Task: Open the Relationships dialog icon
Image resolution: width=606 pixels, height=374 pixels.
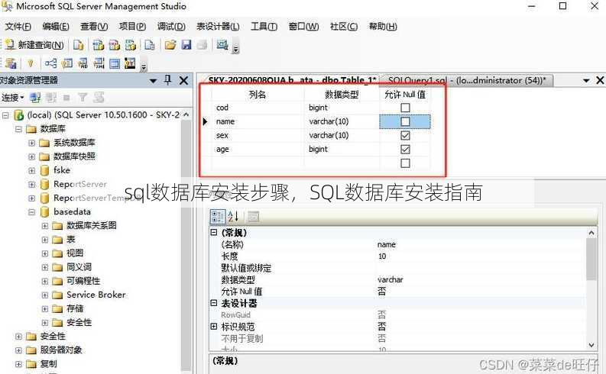Action: 50,63
